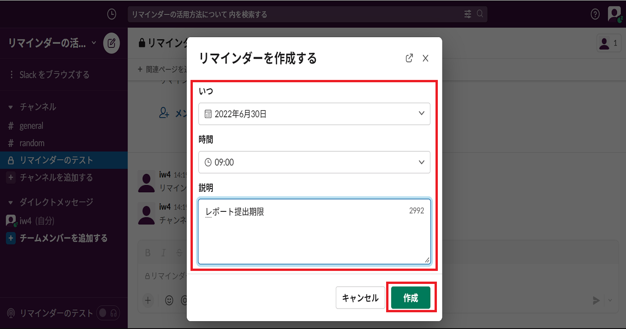Image resolution: width=626 pixels, height=329 pixels.
Task: Open the date dropdown showing 2022年6月30日
Action: coord(314,114)
